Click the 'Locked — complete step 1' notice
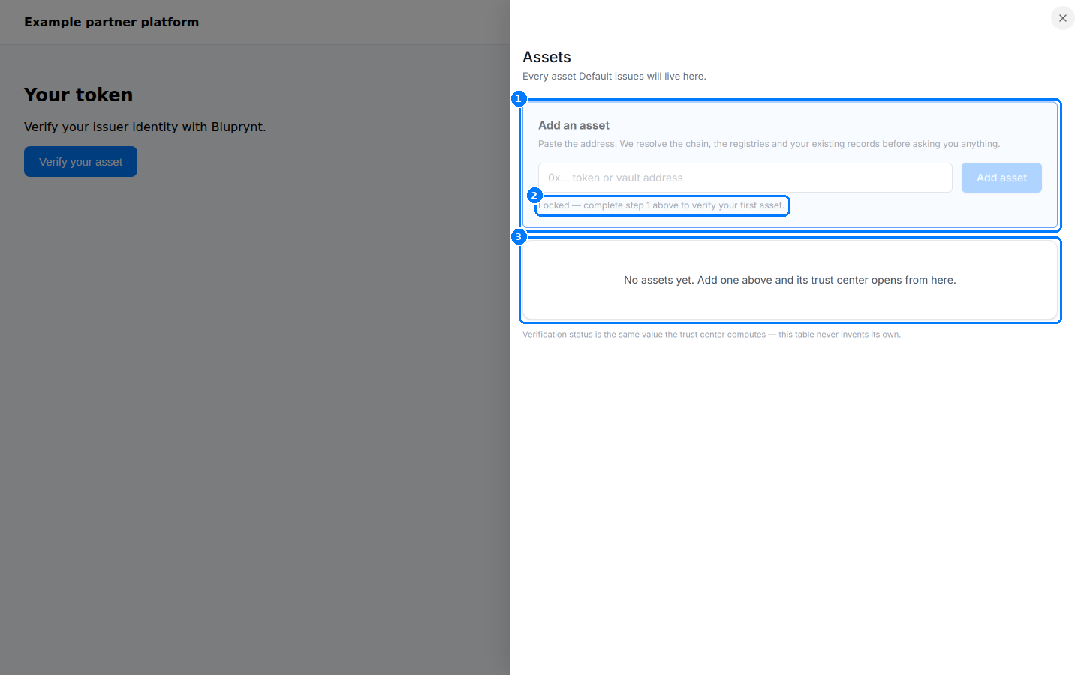This screenshot has width=1081, height=675. 661,205
